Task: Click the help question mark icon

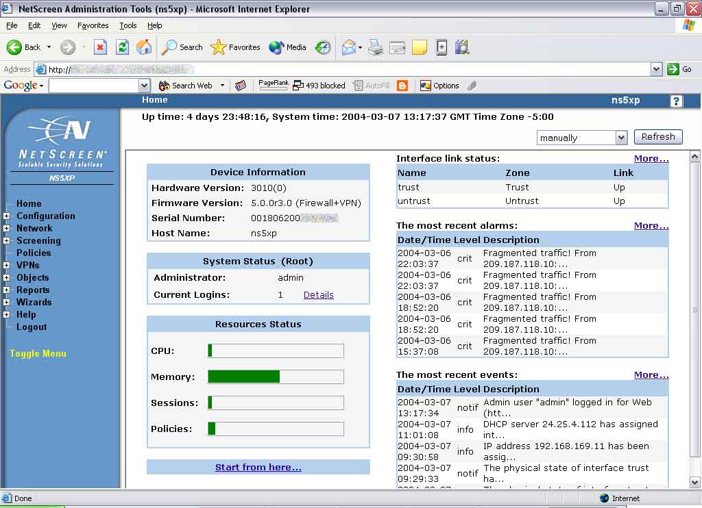Action: (x=676, y=101)
